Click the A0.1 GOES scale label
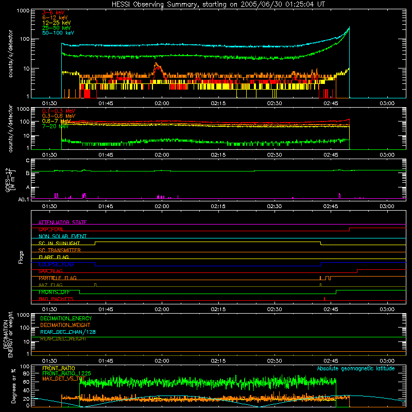 [x=24, y=199]
